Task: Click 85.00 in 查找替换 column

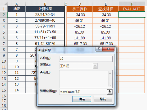Action: click(106, 32)
